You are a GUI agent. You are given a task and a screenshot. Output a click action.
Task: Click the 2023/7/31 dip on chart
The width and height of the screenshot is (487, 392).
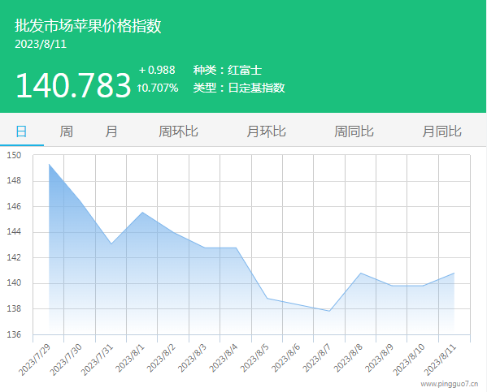tap(111, 243)
